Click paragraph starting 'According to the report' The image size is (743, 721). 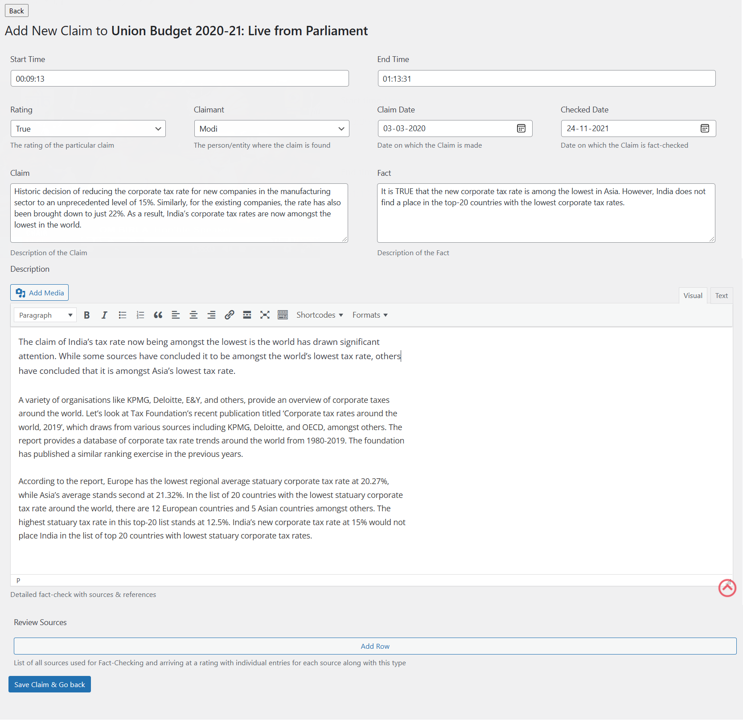point(212,508)
